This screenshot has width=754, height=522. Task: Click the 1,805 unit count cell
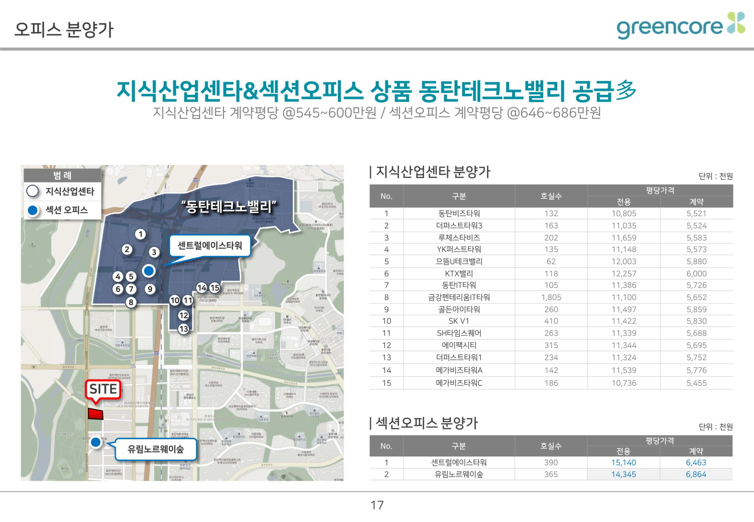[551, 297]
